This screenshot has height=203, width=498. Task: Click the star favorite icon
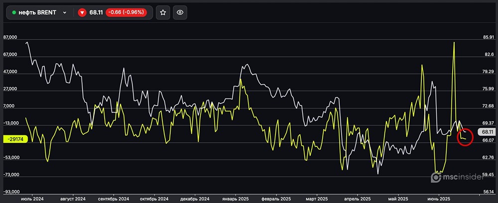point(163,12)
